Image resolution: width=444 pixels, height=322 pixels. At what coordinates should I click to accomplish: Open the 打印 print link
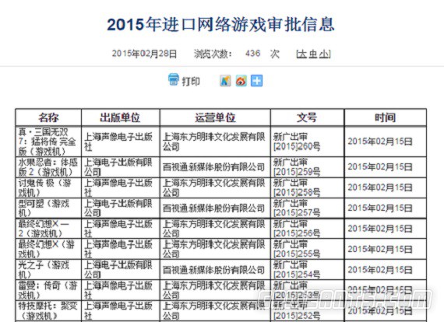tap(191, 82)
